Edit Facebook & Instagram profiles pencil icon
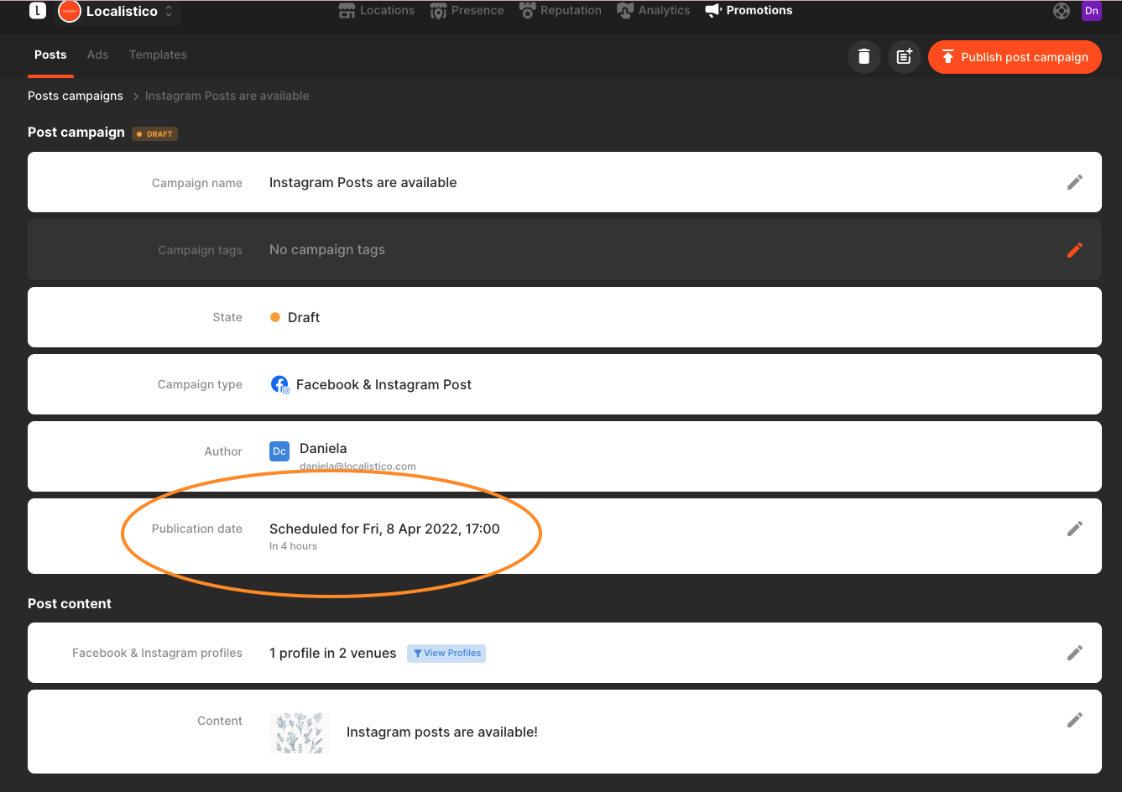The height and width of the screenshot is (792, 1122). pyautogui.click(x=1075, y=653)
